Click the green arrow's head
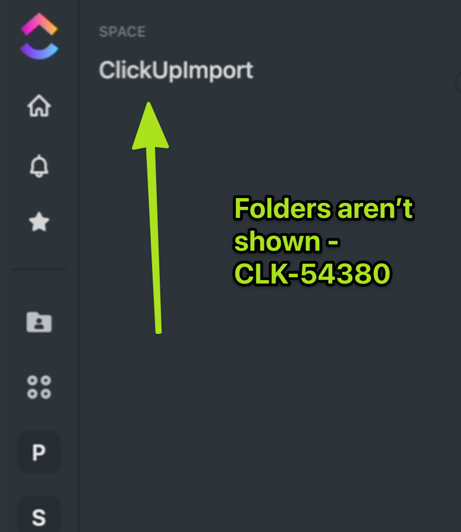461x532 pixels. pos(150,125)
